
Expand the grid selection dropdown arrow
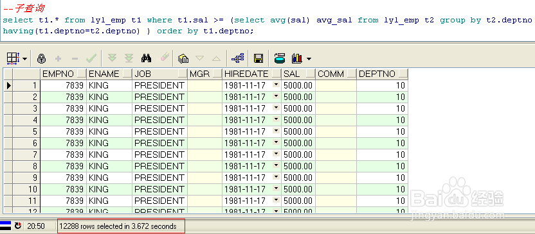click(24, 59)
